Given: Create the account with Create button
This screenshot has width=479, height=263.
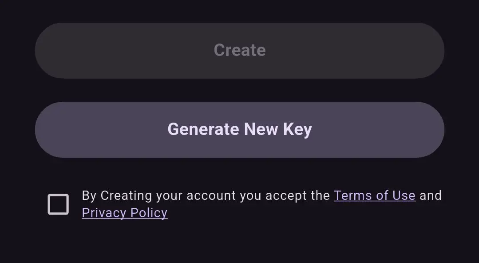Looking at the screenshot, I should tap(239, 50).
